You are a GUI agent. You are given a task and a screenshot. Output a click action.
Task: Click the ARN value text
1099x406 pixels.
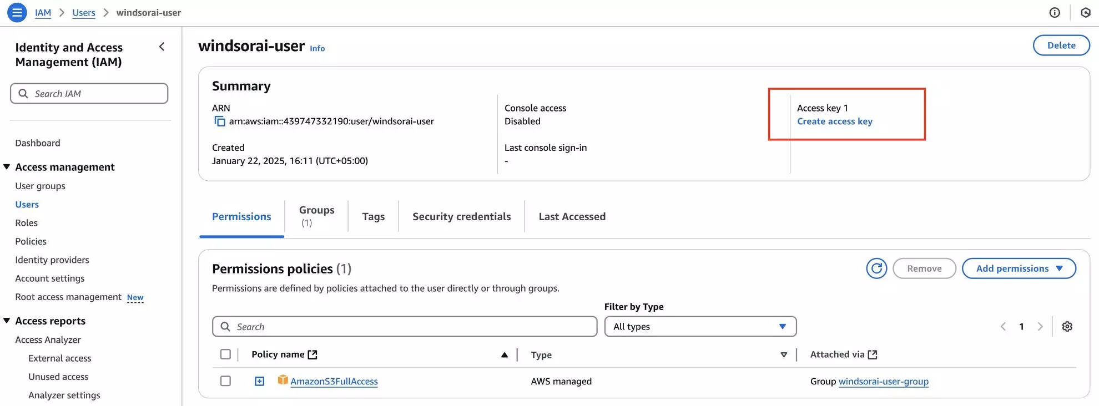click(x=331, y=121)
